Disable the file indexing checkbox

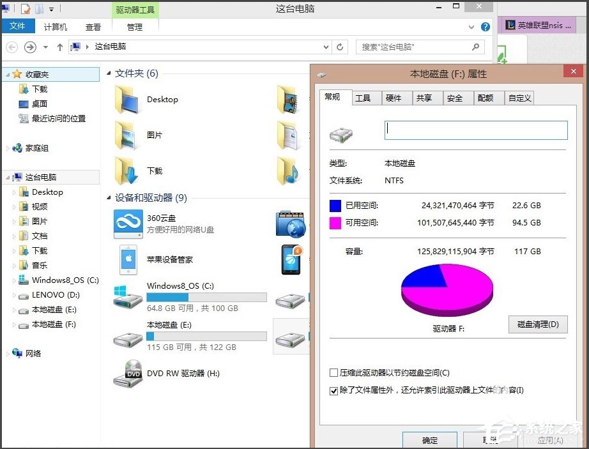[x=333, y=392]
